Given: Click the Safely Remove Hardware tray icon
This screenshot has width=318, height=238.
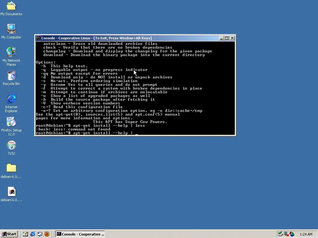Looking at the screenshot, I should [280, 234].
